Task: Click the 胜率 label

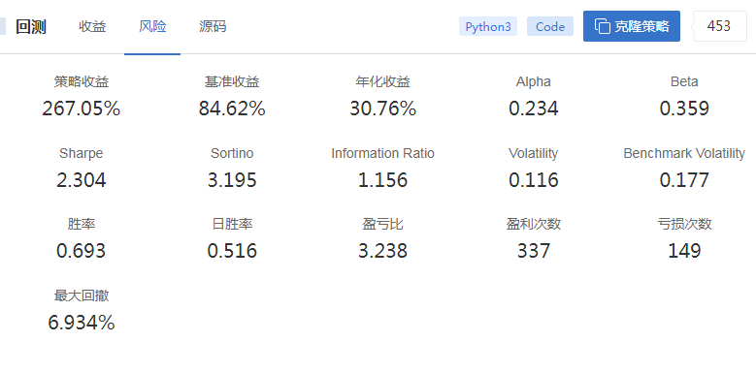Action: click(81, 224)
